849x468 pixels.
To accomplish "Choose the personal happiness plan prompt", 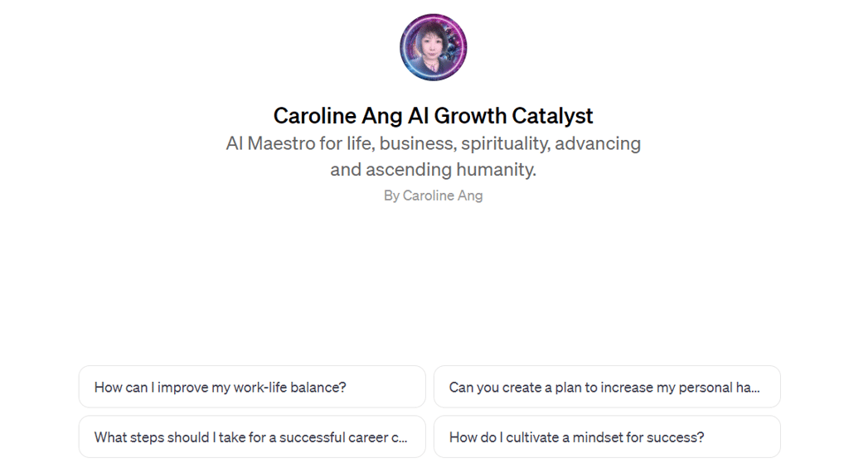I will point(607,387).
